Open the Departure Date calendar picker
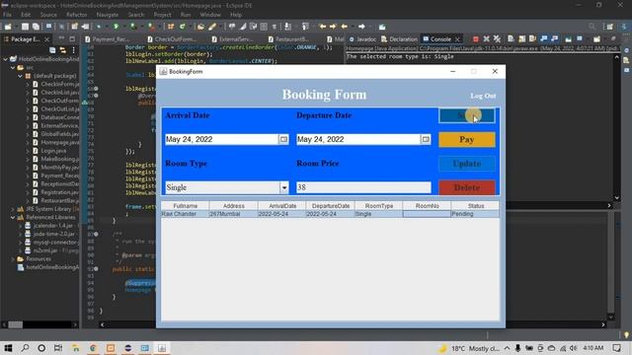This screenshot has height=355, width=632. [x=426, y=139]
